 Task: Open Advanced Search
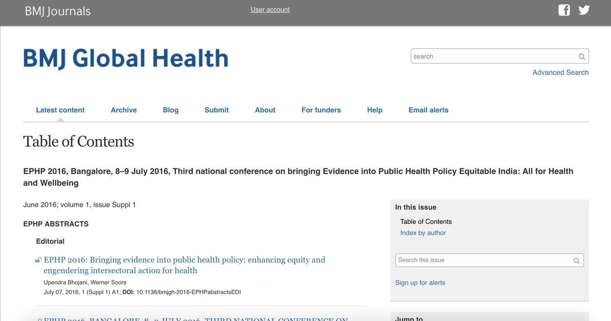point(561,73)
